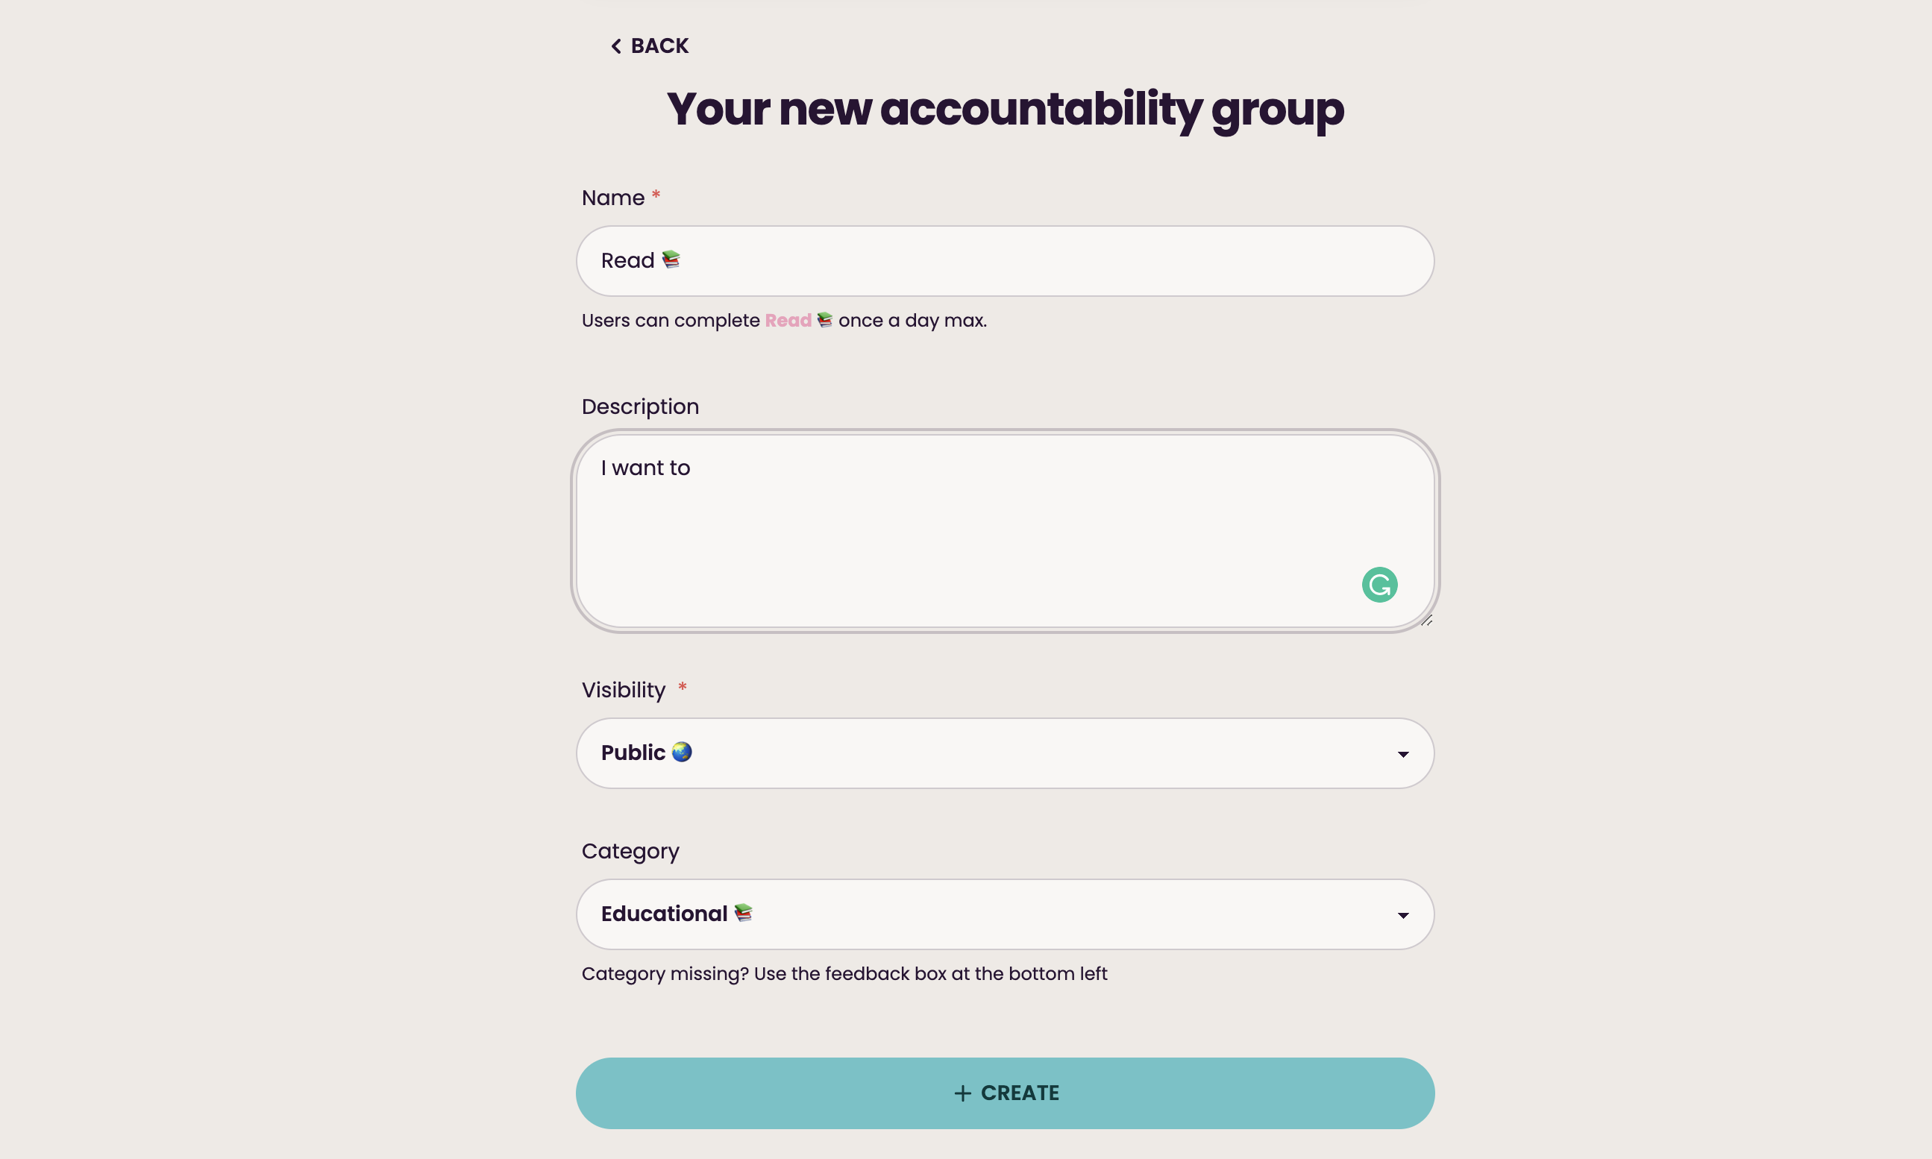Click the books emoji in the Name field

[x=671, y=260]
